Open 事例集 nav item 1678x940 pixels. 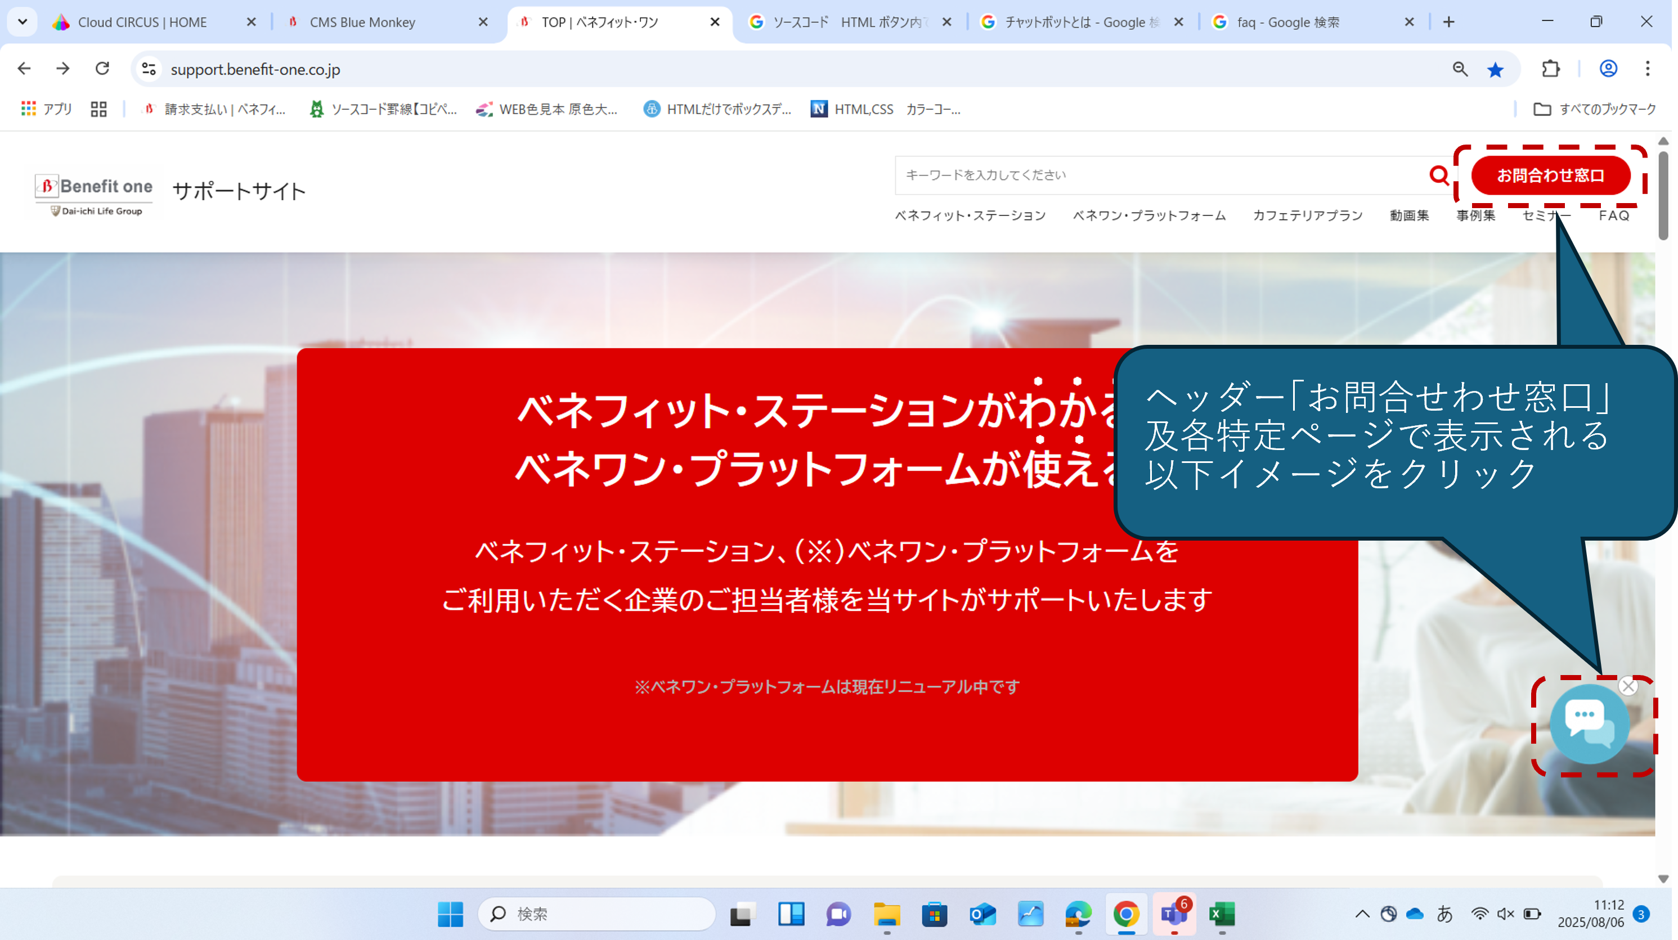(x=1475, y=215)
